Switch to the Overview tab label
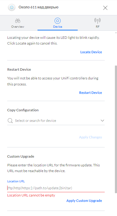The image size is (117, 216). [x=18, y=26]
